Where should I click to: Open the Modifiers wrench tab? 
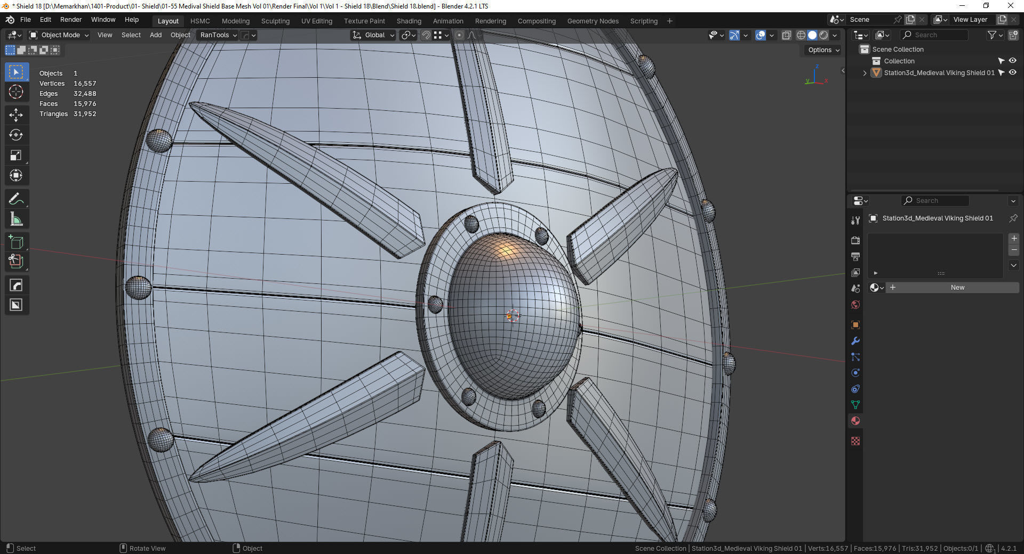tap(855, 341)
